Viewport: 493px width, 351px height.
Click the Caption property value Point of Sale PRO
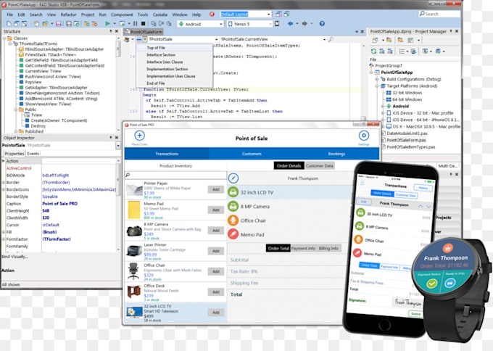59,204
